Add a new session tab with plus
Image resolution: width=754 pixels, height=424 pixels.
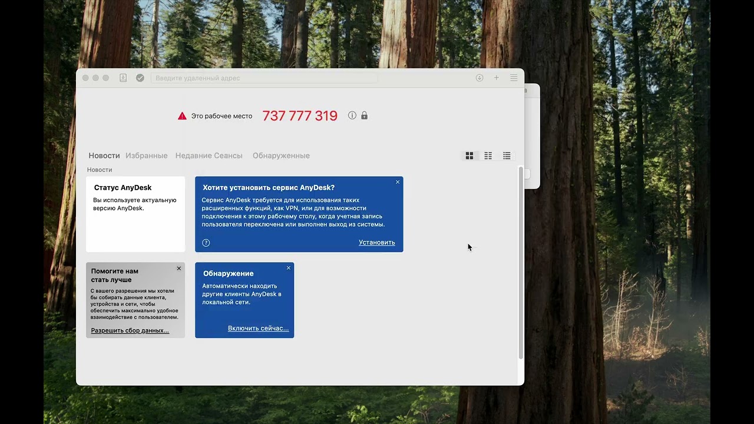pyautogui.click(x=497, y=78)
